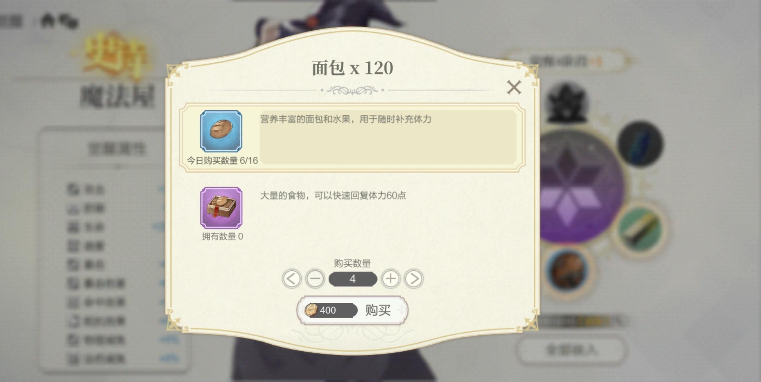Screen dimensions: 761x382
Task: Click the purchase quantity field showing 4
Action: click(353, 279)
